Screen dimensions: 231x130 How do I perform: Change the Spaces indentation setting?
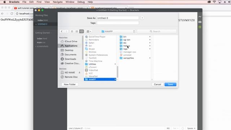(x=191, y=129)
